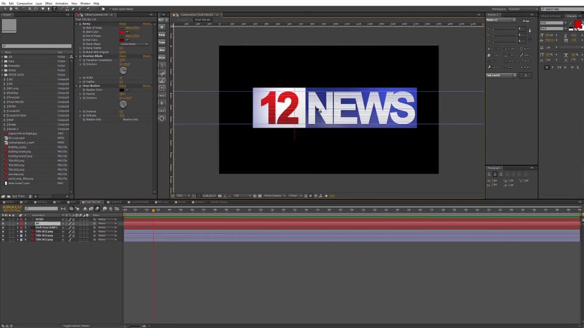Select the Clone Stamp tool
Viewport: 584px width, 328px height.
pos(68,9)
